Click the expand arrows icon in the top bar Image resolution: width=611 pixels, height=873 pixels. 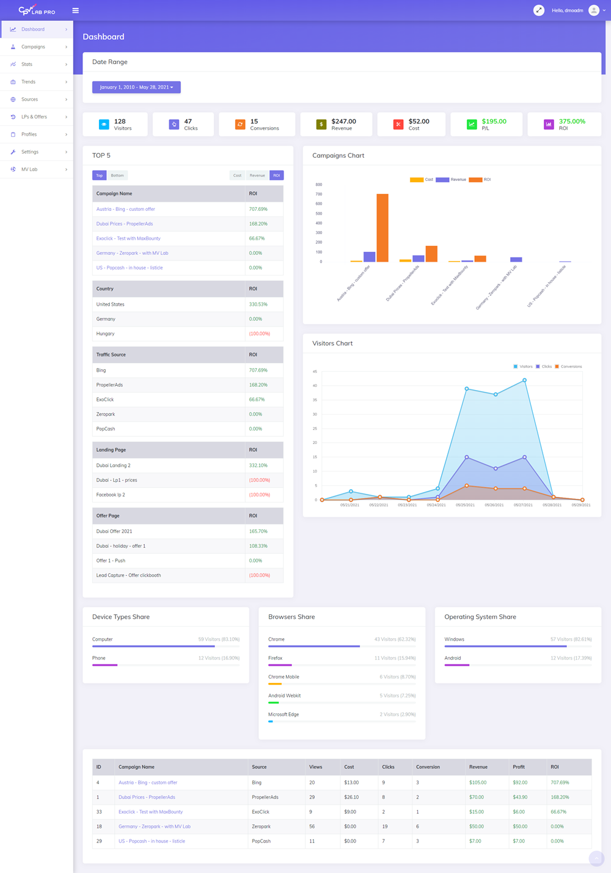(538, 10)
